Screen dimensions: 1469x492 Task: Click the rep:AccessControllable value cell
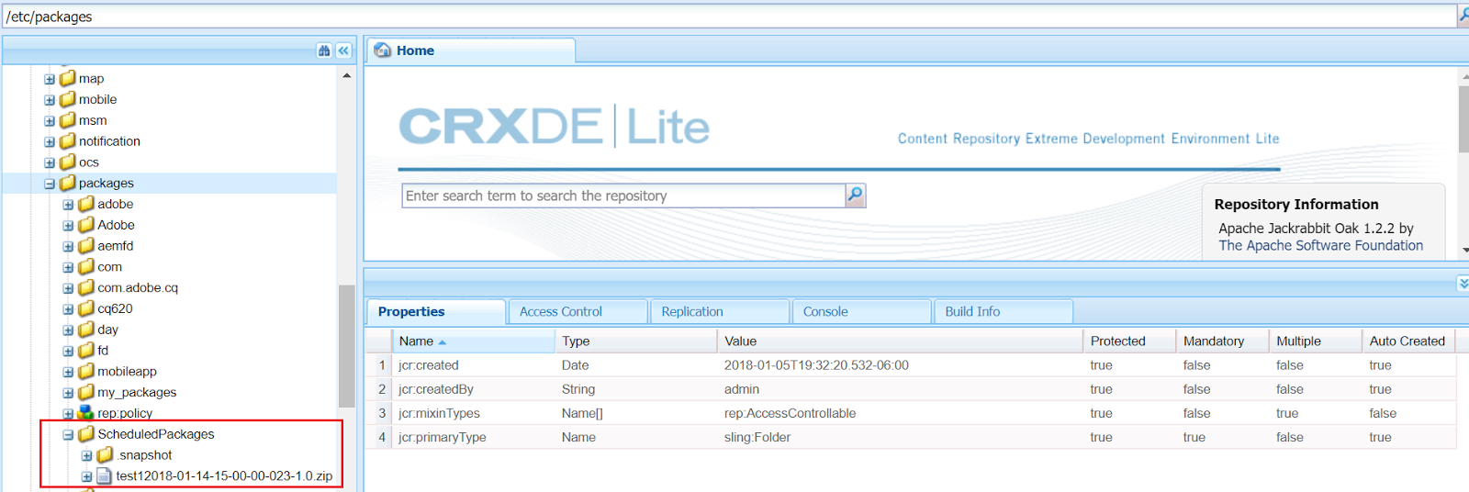tap(790, 413)
